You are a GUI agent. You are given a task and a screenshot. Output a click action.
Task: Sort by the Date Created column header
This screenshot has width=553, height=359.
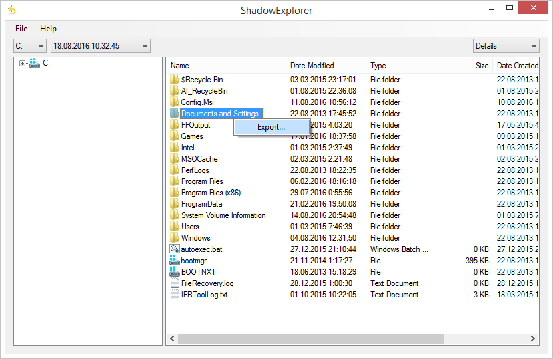tap(516, 66)
